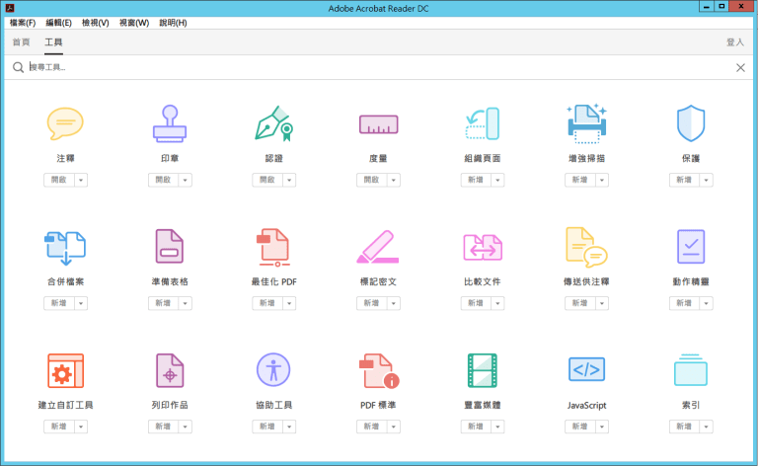Open the 保護 shield icon
This screenshot has height=467, width=758.
(691, 123)
